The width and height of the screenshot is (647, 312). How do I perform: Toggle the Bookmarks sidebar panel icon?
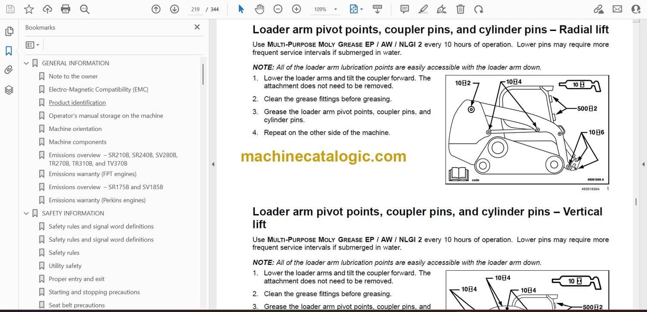click(9, 51)
